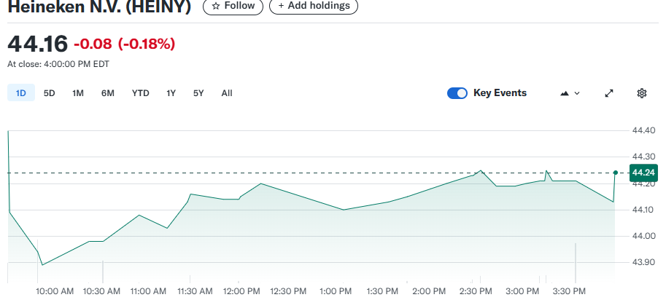The image size is (666, 308).
Task: Click the 2:30 PM axis label
Action: (476, 291)
